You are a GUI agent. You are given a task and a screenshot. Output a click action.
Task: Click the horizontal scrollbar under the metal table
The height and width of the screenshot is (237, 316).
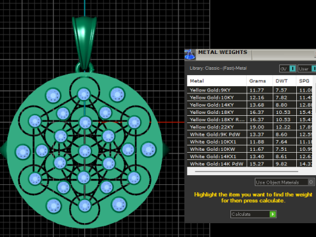coord(246,171)
